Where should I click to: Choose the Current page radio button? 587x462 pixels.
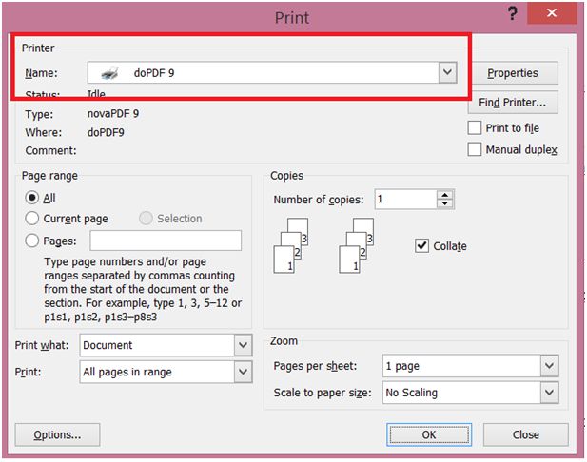(32, 219)
